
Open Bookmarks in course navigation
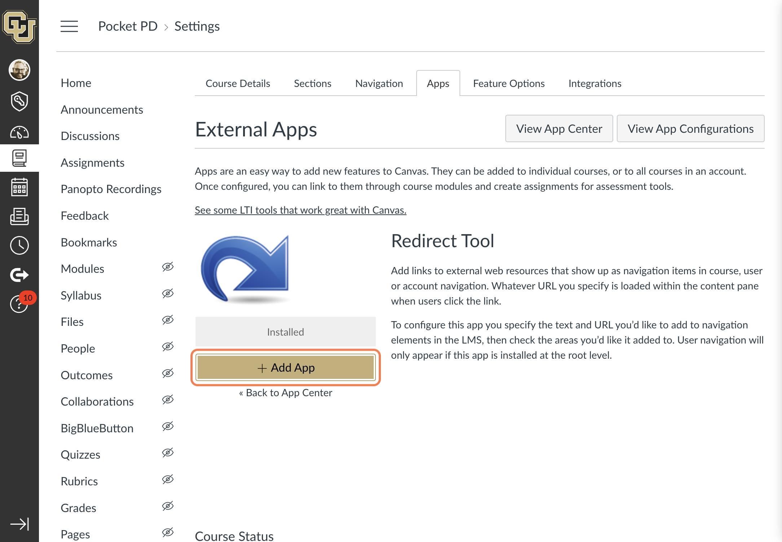(x=89, y=242)
